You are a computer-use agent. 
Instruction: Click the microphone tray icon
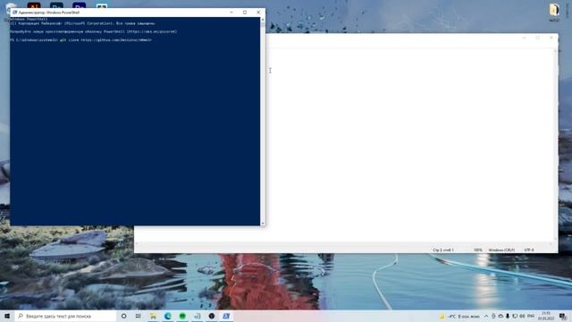[x=508, y=316]
